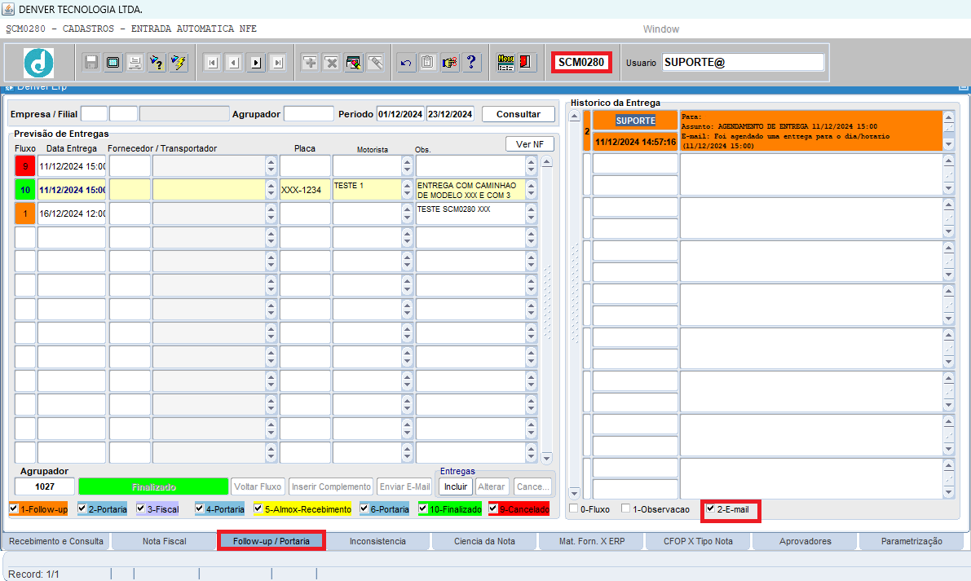
Task: Click the Execute Query lightning icon
Action: [179, 63]
